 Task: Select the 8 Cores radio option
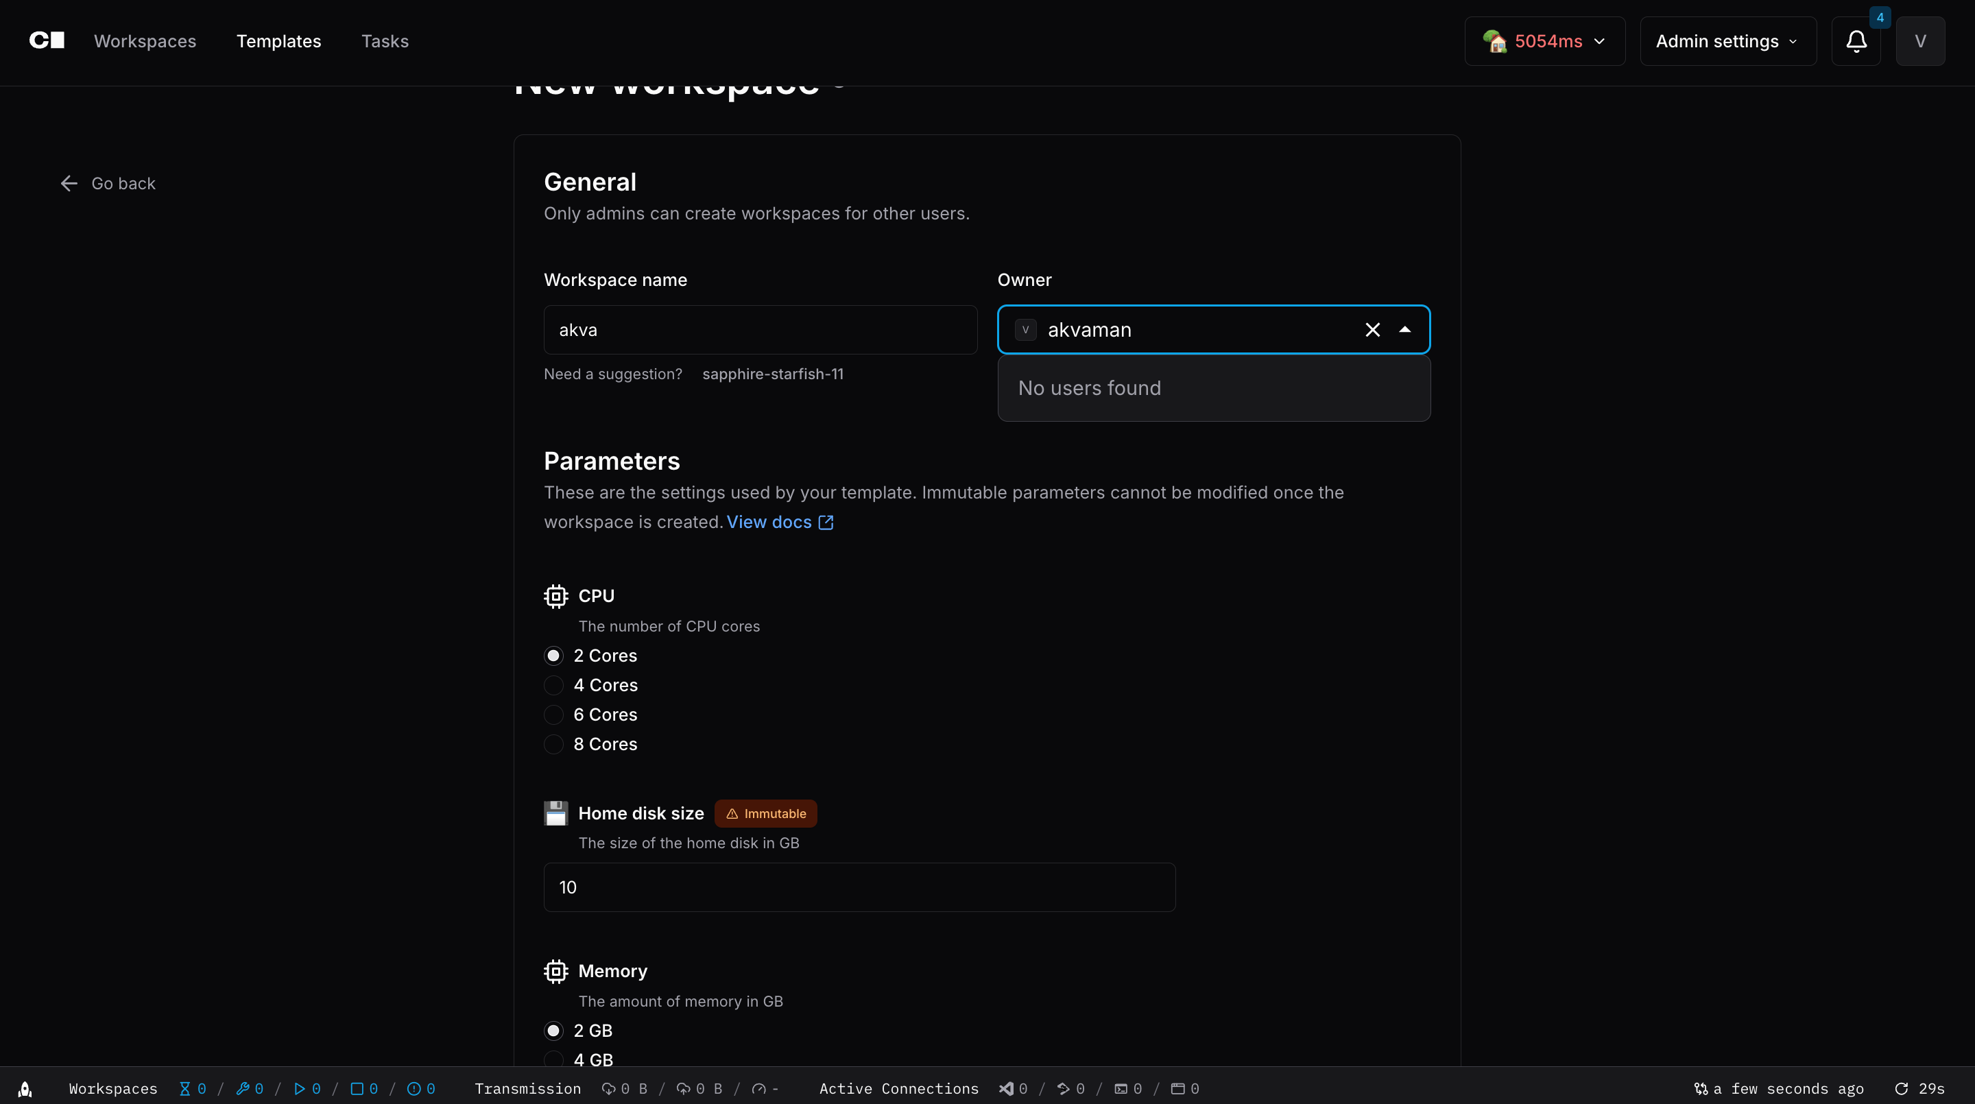click(x=553, y=745)
